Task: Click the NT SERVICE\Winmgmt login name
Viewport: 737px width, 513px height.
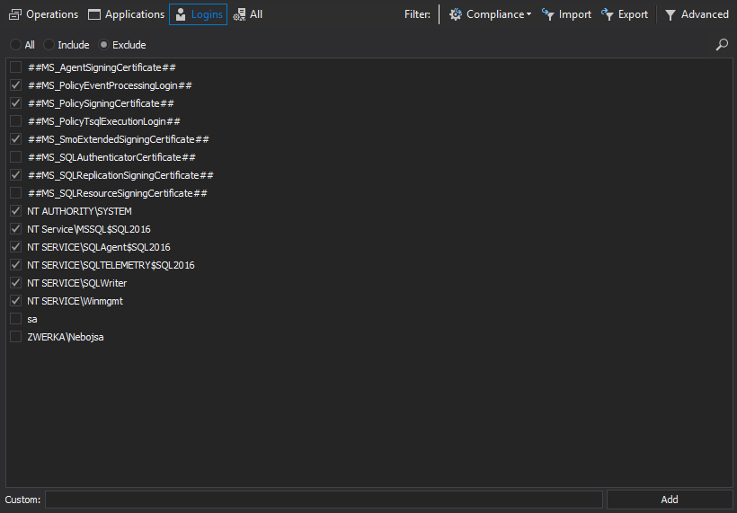Action: (75, 301)
